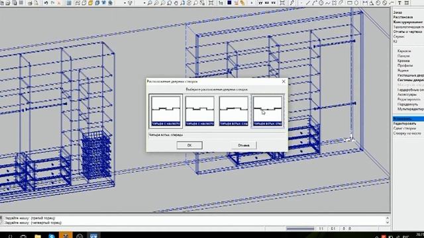Set work plane to XZ
The height and width of the screenshot is (238, 424).
[267, 3]
